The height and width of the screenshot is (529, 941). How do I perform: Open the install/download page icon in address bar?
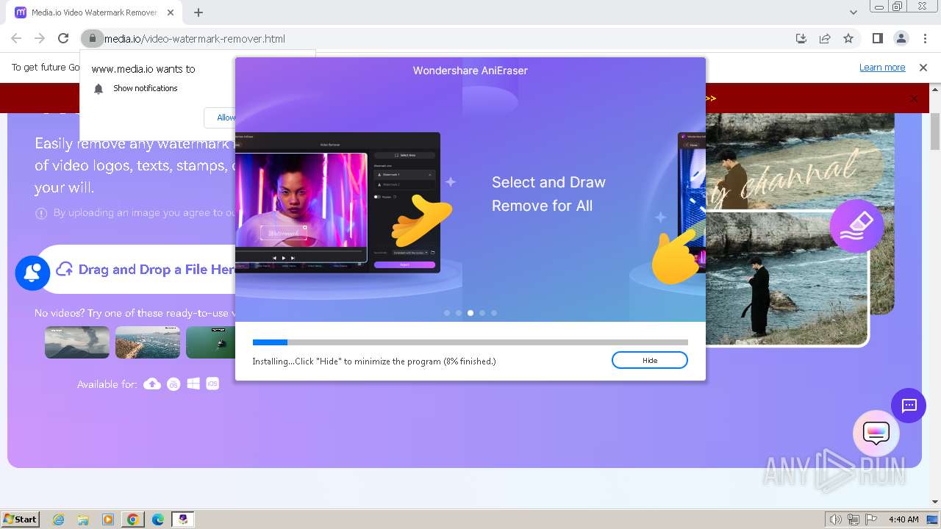801,38
